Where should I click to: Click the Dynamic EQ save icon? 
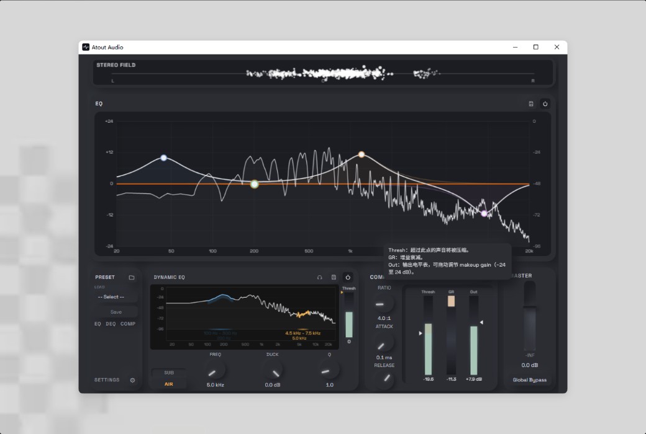pyautogui.click(x=334, y=277)
